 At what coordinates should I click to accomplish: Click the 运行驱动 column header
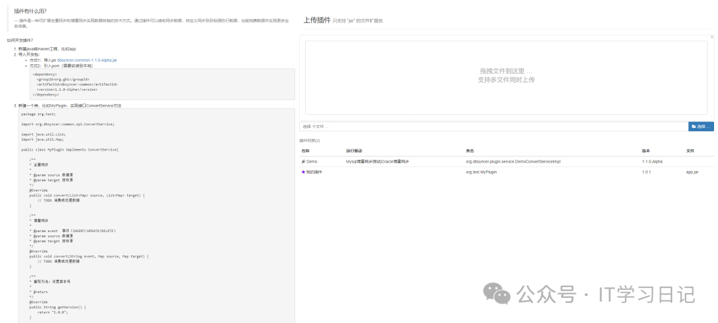click(354, 151)
